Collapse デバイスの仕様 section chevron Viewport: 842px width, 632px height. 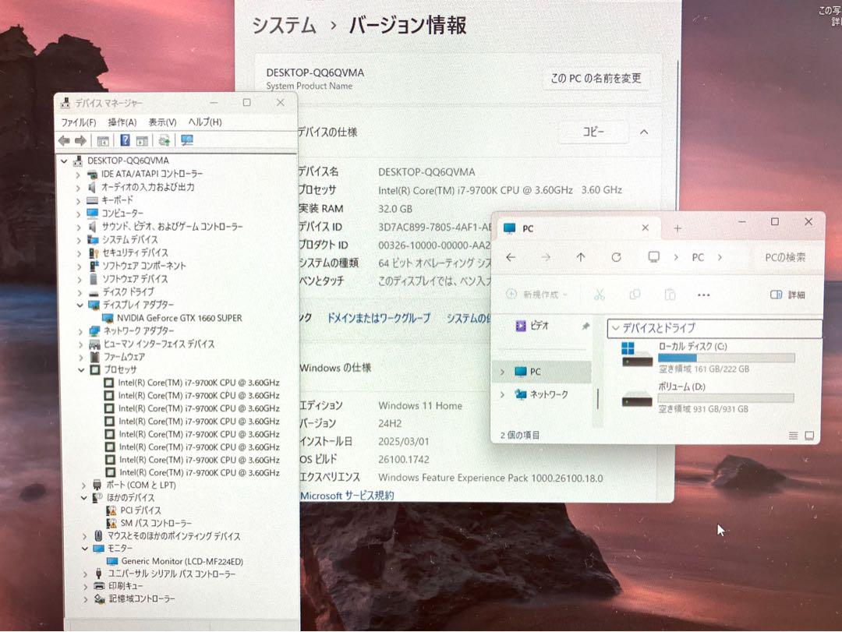click(644, 132)
